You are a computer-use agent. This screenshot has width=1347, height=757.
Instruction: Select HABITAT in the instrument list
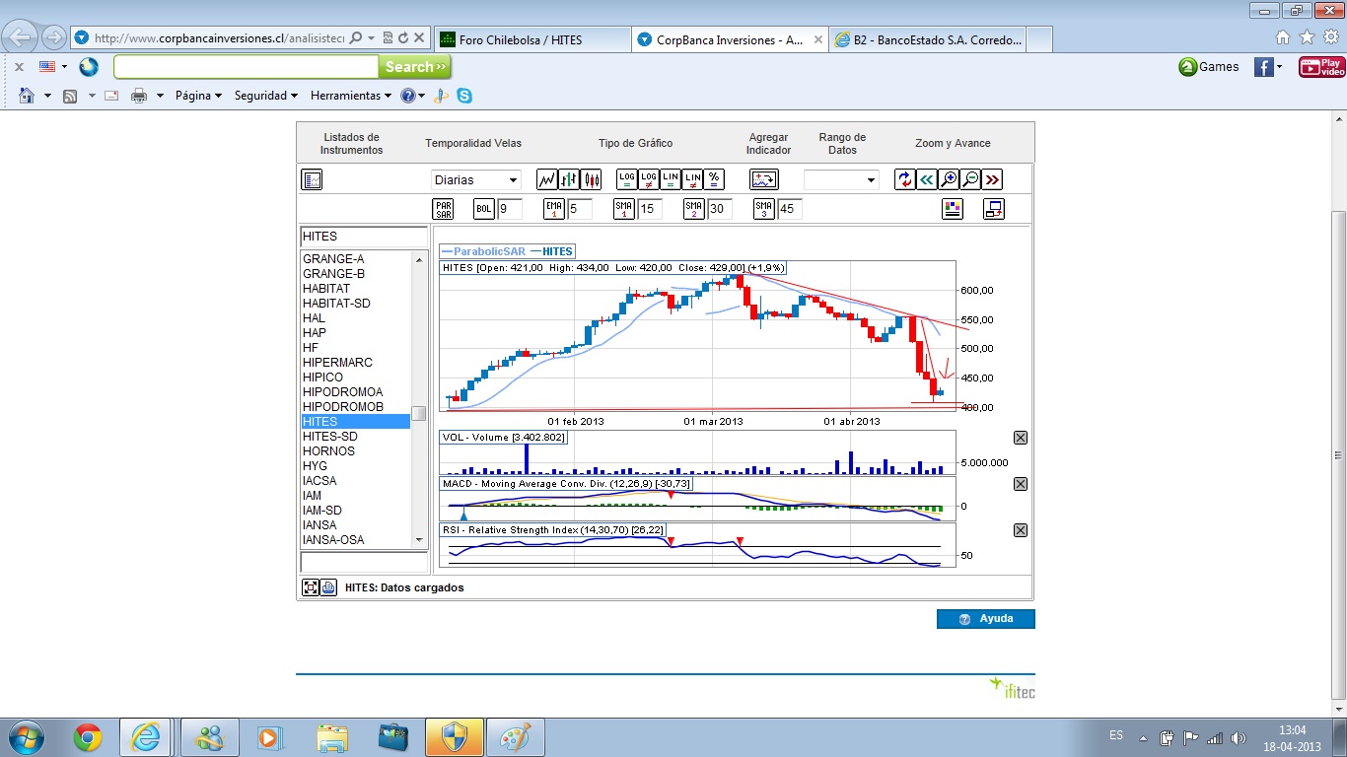tap(326, 289)
